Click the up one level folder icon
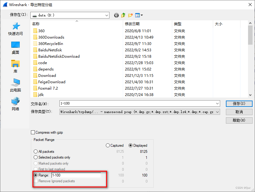255x192 pixels. (x=123, y=15)
